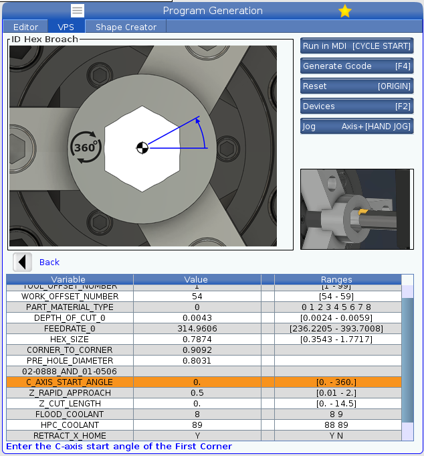Click the Reset ORIGIN button
Viewport: 424px width, 456px height.
pyautogui.click(x=357, y=86)
